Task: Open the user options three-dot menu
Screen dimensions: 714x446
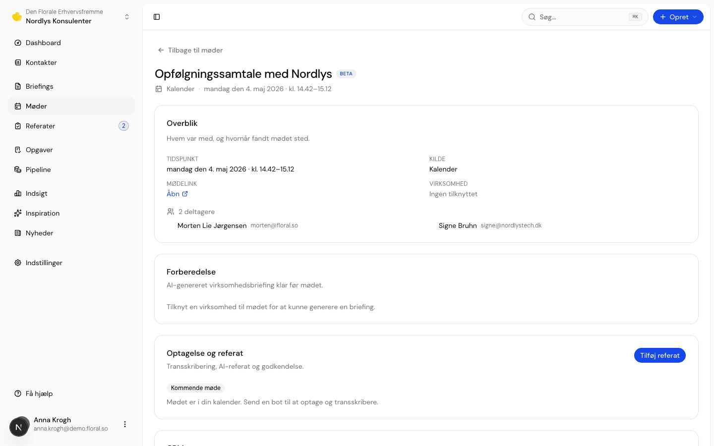Action: coord(125,424)
